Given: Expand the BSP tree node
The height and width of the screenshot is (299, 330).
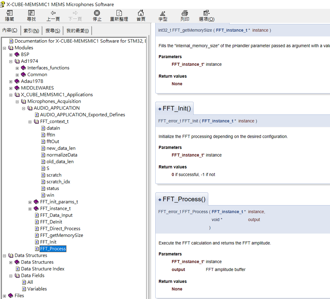Looking at the screenshot, I should [11, 55].
